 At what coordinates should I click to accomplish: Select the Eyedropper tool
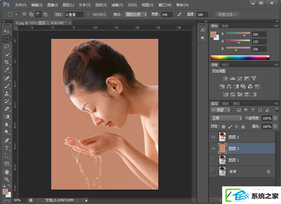click(x=7, y=70)
